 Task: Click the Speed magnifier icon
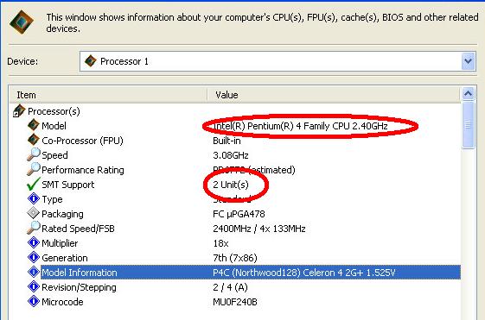coord(34,154)
